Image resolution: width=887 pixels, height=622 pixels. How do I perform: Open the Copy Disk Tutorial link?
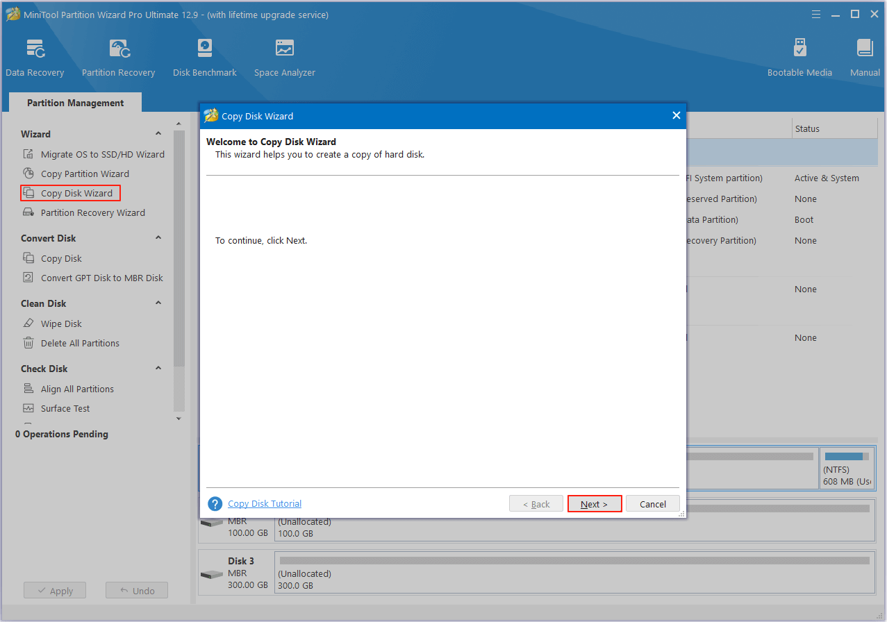coord(265,503)
